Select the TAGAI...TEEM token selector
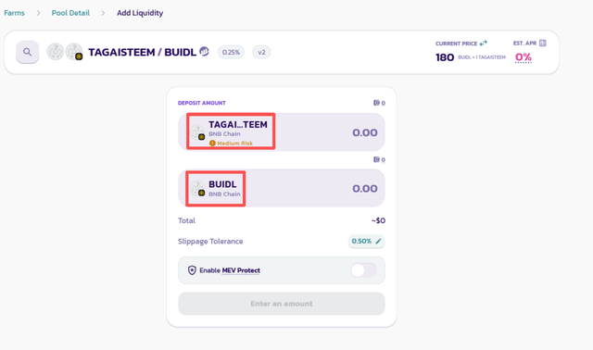Viewport: 593px width, 350px height. [231, 131]
